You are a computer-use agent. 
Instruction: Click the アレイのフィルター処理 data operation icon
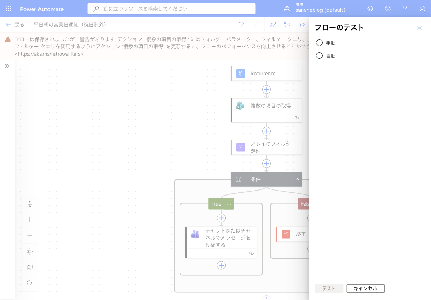[241, 147]
